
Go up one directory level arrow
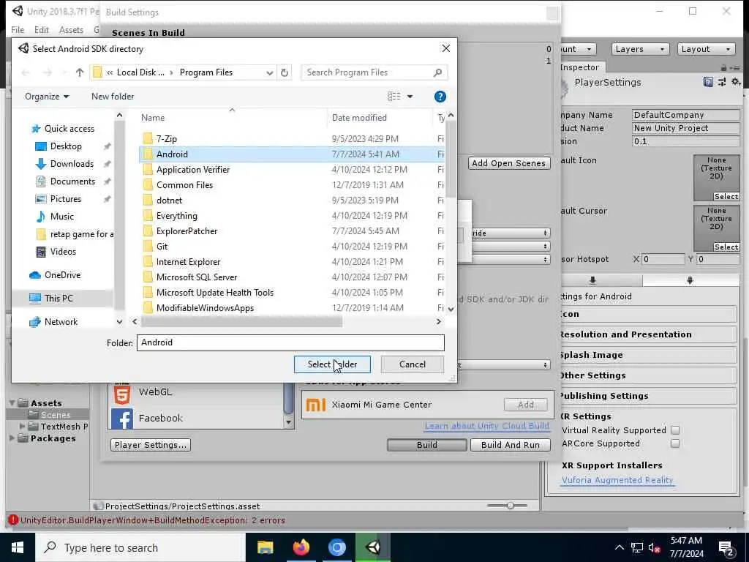point(80,72)
